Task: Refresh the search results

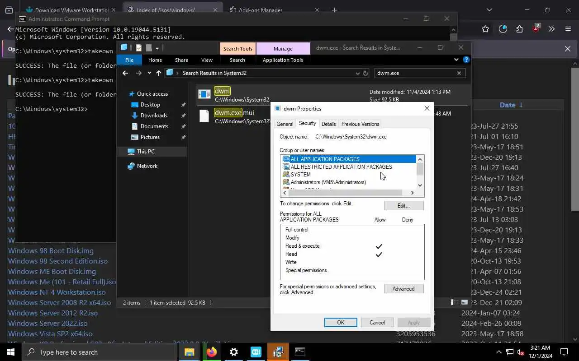Action: [365, 73]
